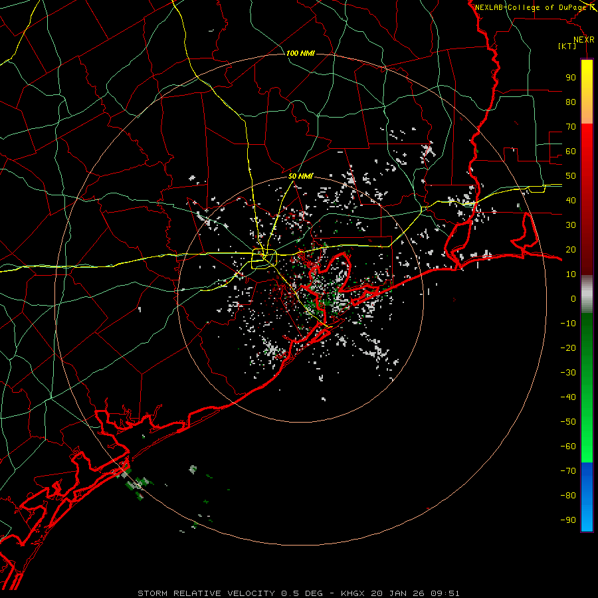
Task: Select the -80 knots scale label
Action: pyautogui.click(x=568, y=496)
